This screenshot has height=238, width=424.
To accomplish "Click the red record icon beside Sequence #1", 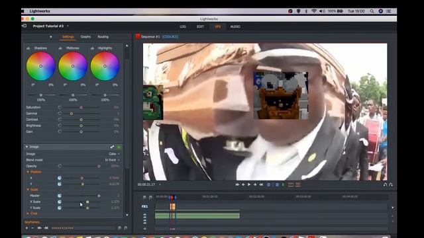I will pyautogui.click(x=138, y=36).
